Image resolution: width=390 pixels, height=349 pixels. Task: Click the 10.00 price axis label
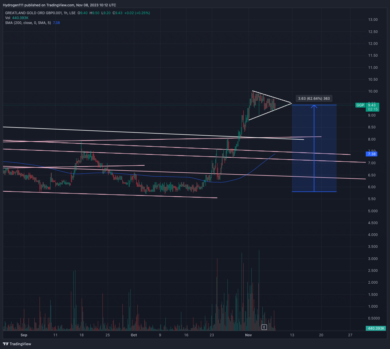(373, 91)
